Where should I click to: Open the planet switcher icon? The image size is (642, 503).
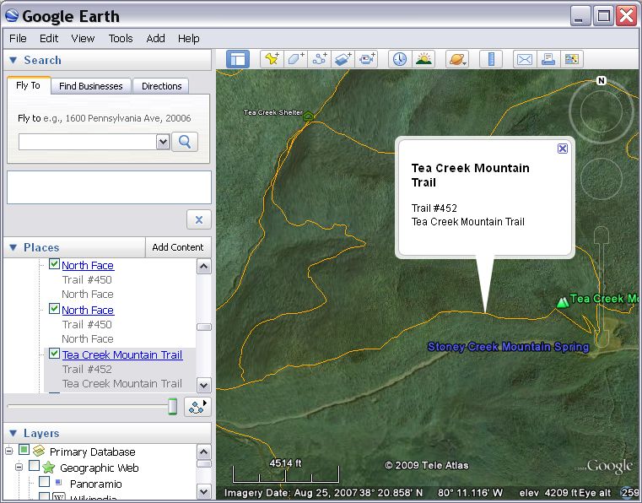pos(457,59)
